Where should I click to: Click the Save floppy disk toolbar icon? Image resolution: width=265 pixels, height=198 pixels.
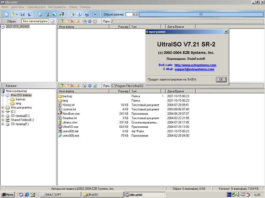23,14
